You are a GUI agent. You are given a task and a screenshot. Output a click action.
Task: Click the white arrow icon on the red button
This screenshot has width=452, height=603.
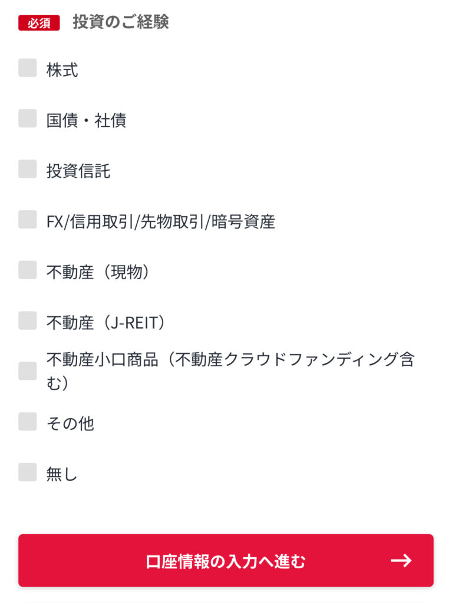401,560
